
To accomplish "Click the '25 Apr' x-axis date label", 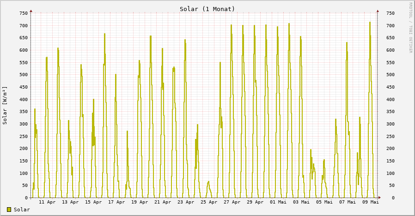I will (209, 202).
